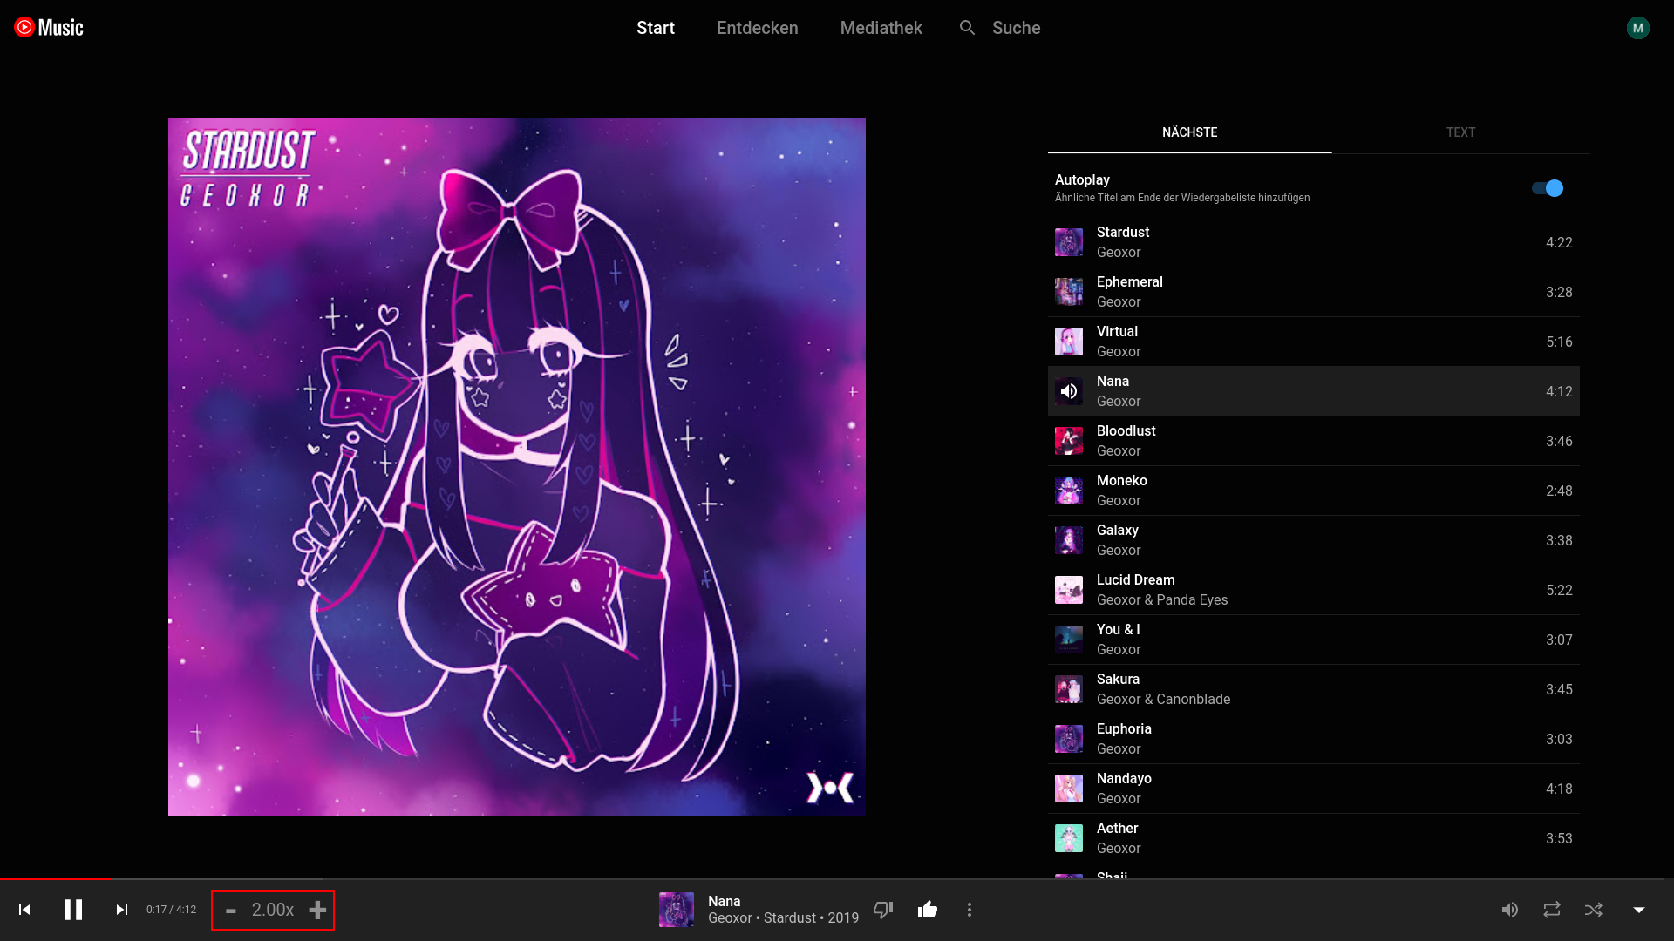Click the now-playing speaker icon beside Nana
The width and height of the screenshot is (1674, 941).
[x=1069, y=391]
